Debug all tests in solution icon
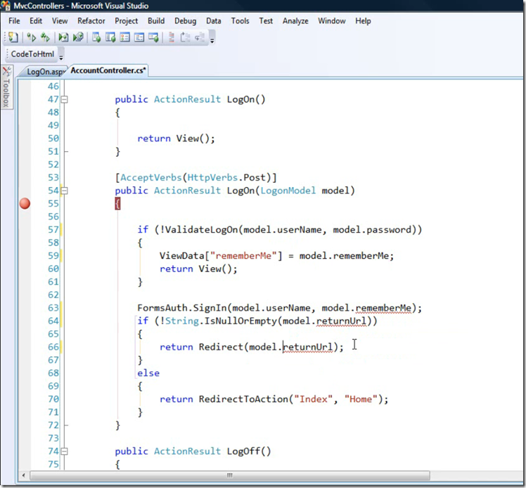 [x=78, y=37]
